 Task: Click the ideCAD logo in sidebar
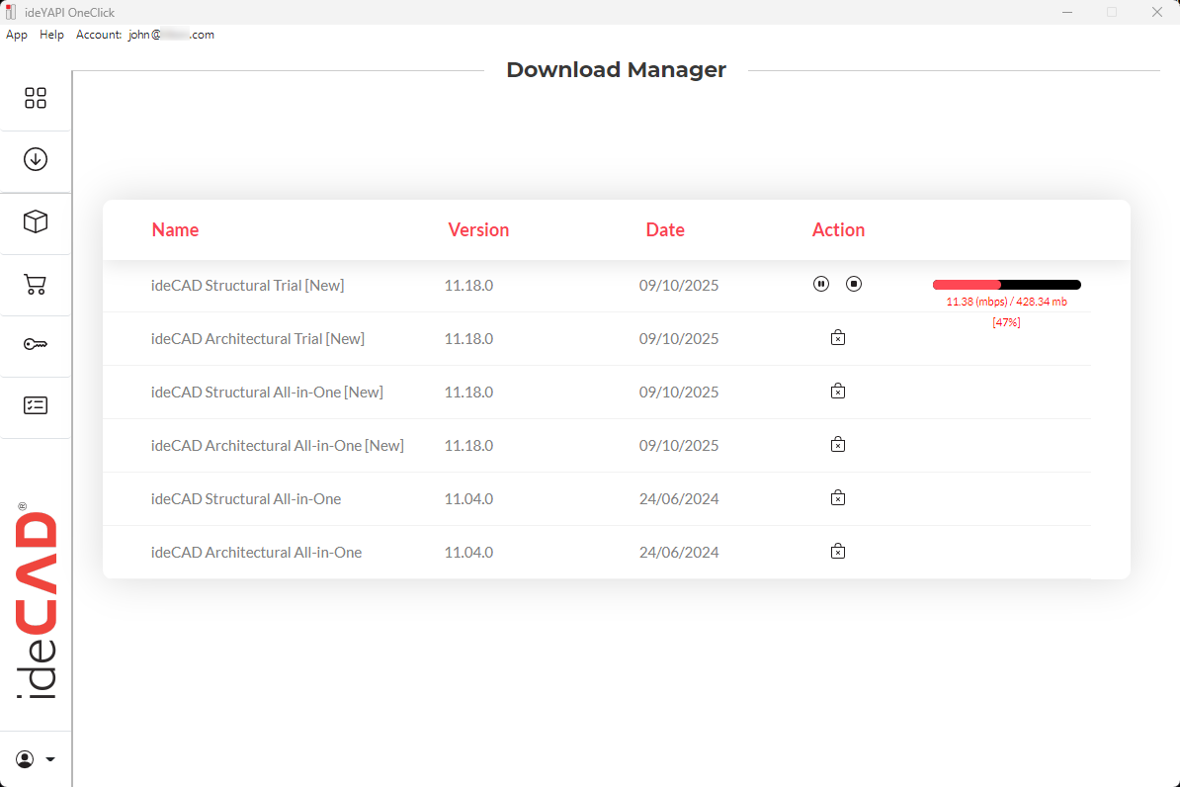click(36, 602)
